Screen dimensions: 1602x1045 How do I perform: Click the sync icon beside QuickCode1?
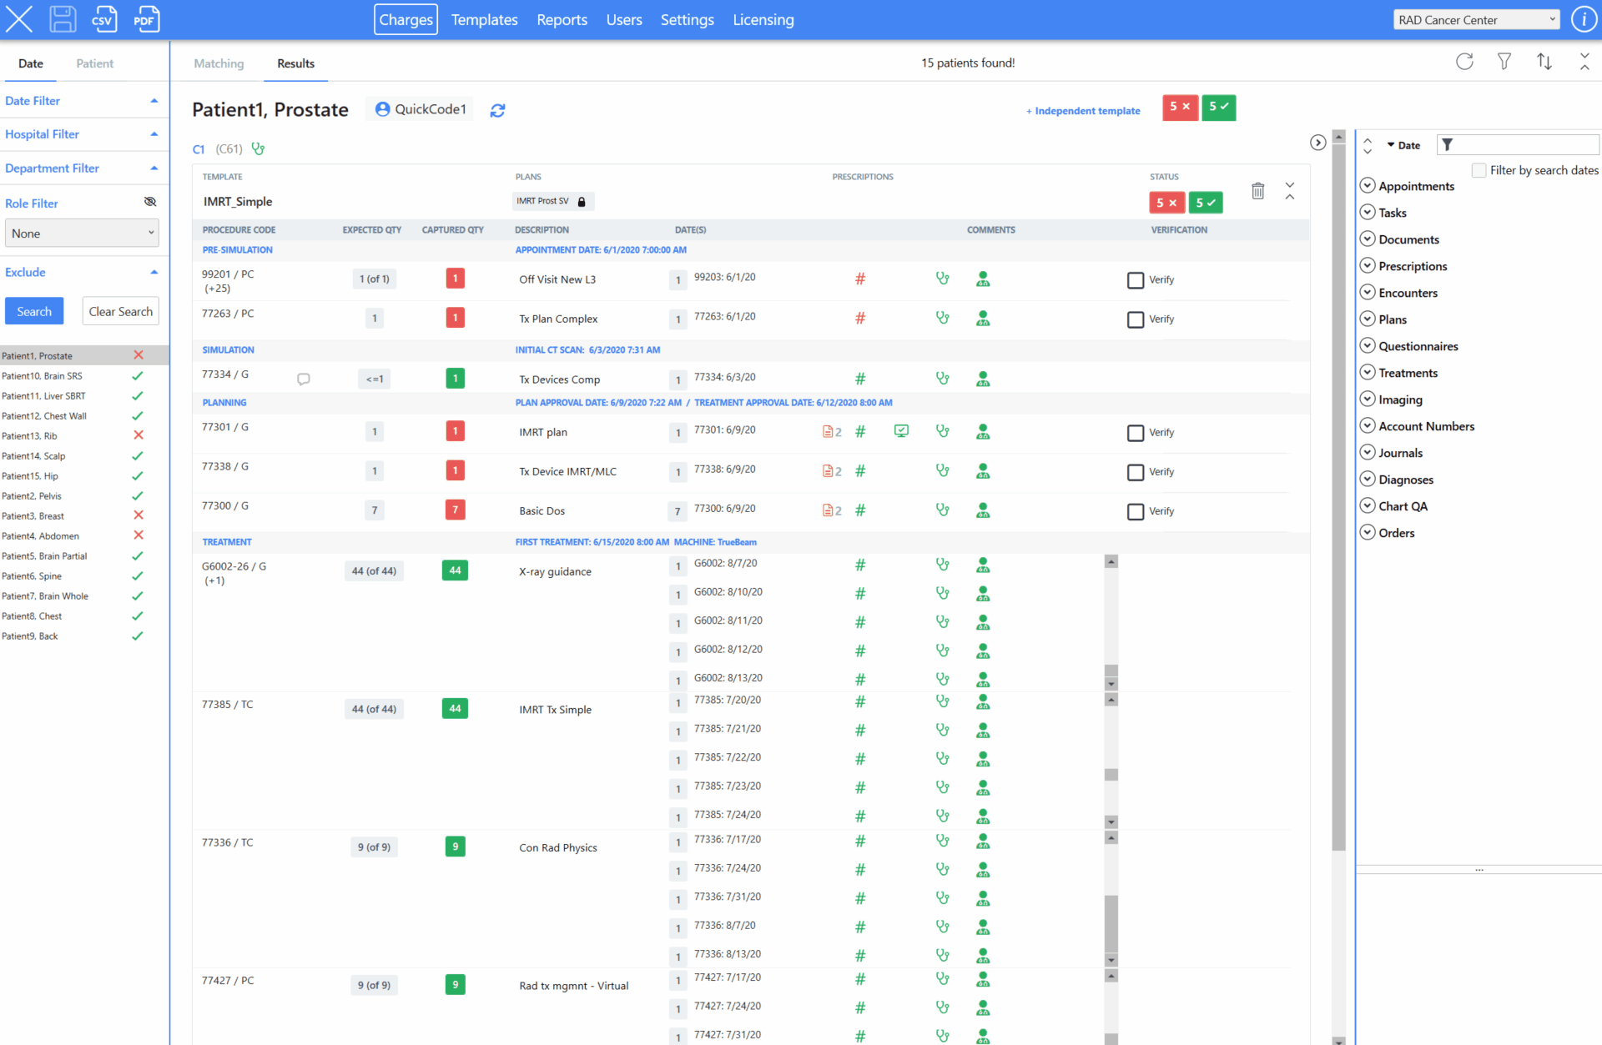coord(497,110)
